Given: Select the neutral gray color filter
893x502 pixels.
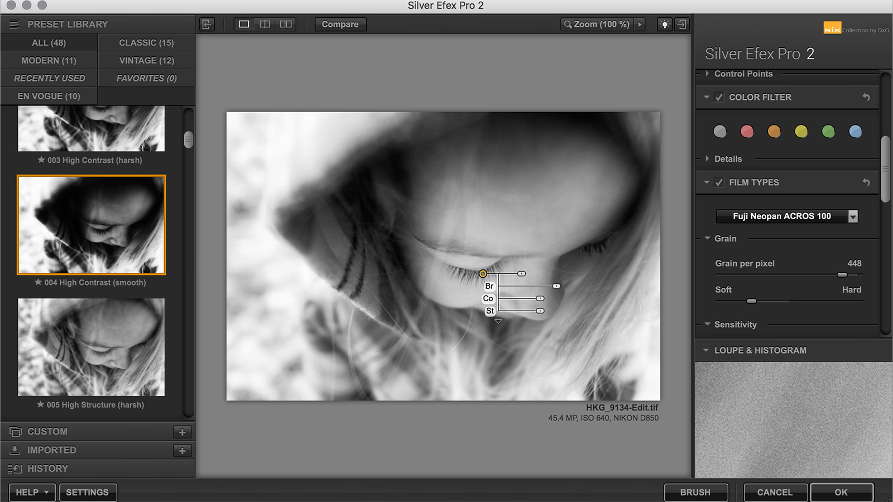Looking at the screenshot, I should click(x=720, y=131).
